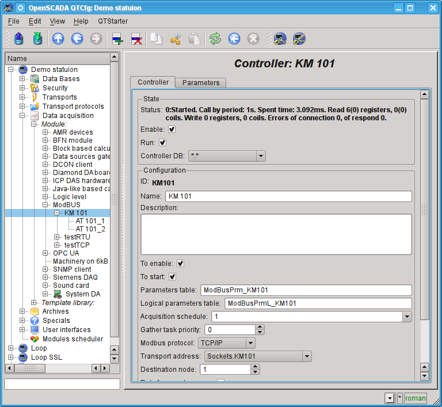
Task: Click the tree vertical scrollbar thumb
Action: (x=114, y=199)
